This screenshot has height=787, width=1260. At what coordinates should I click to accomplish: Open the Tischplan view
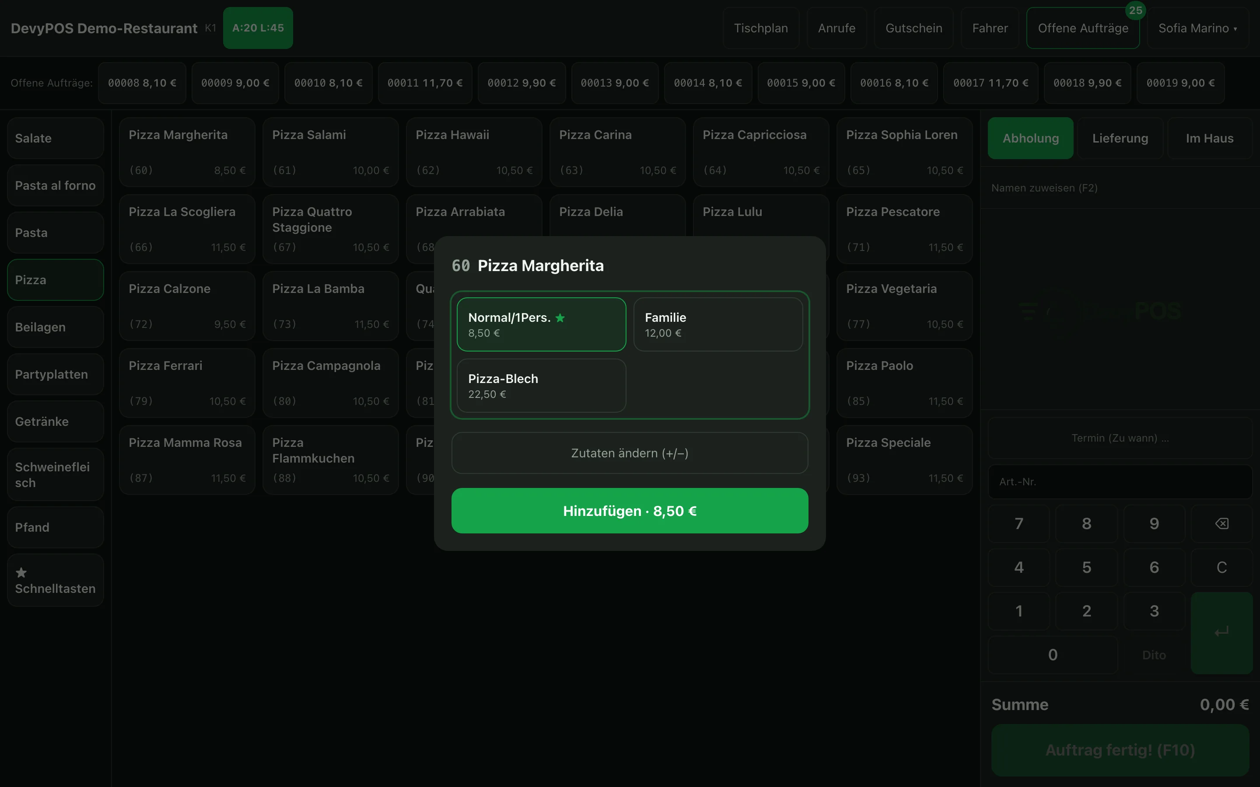coord(761,28)
